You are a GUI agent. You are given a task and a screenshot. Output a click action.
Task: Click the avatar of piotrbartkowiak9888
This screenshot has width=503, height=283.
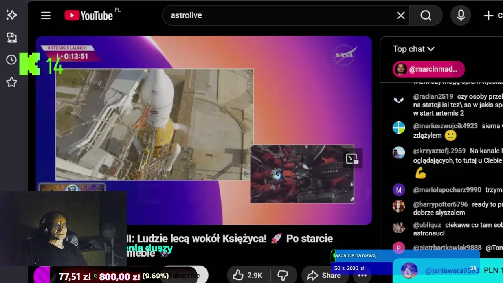[x=398, y=248]
